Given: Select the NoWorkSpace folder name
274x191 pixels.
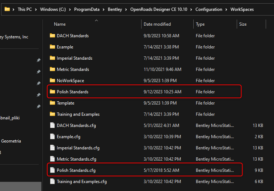Looking at the screenshot, I should coord(71,81).
